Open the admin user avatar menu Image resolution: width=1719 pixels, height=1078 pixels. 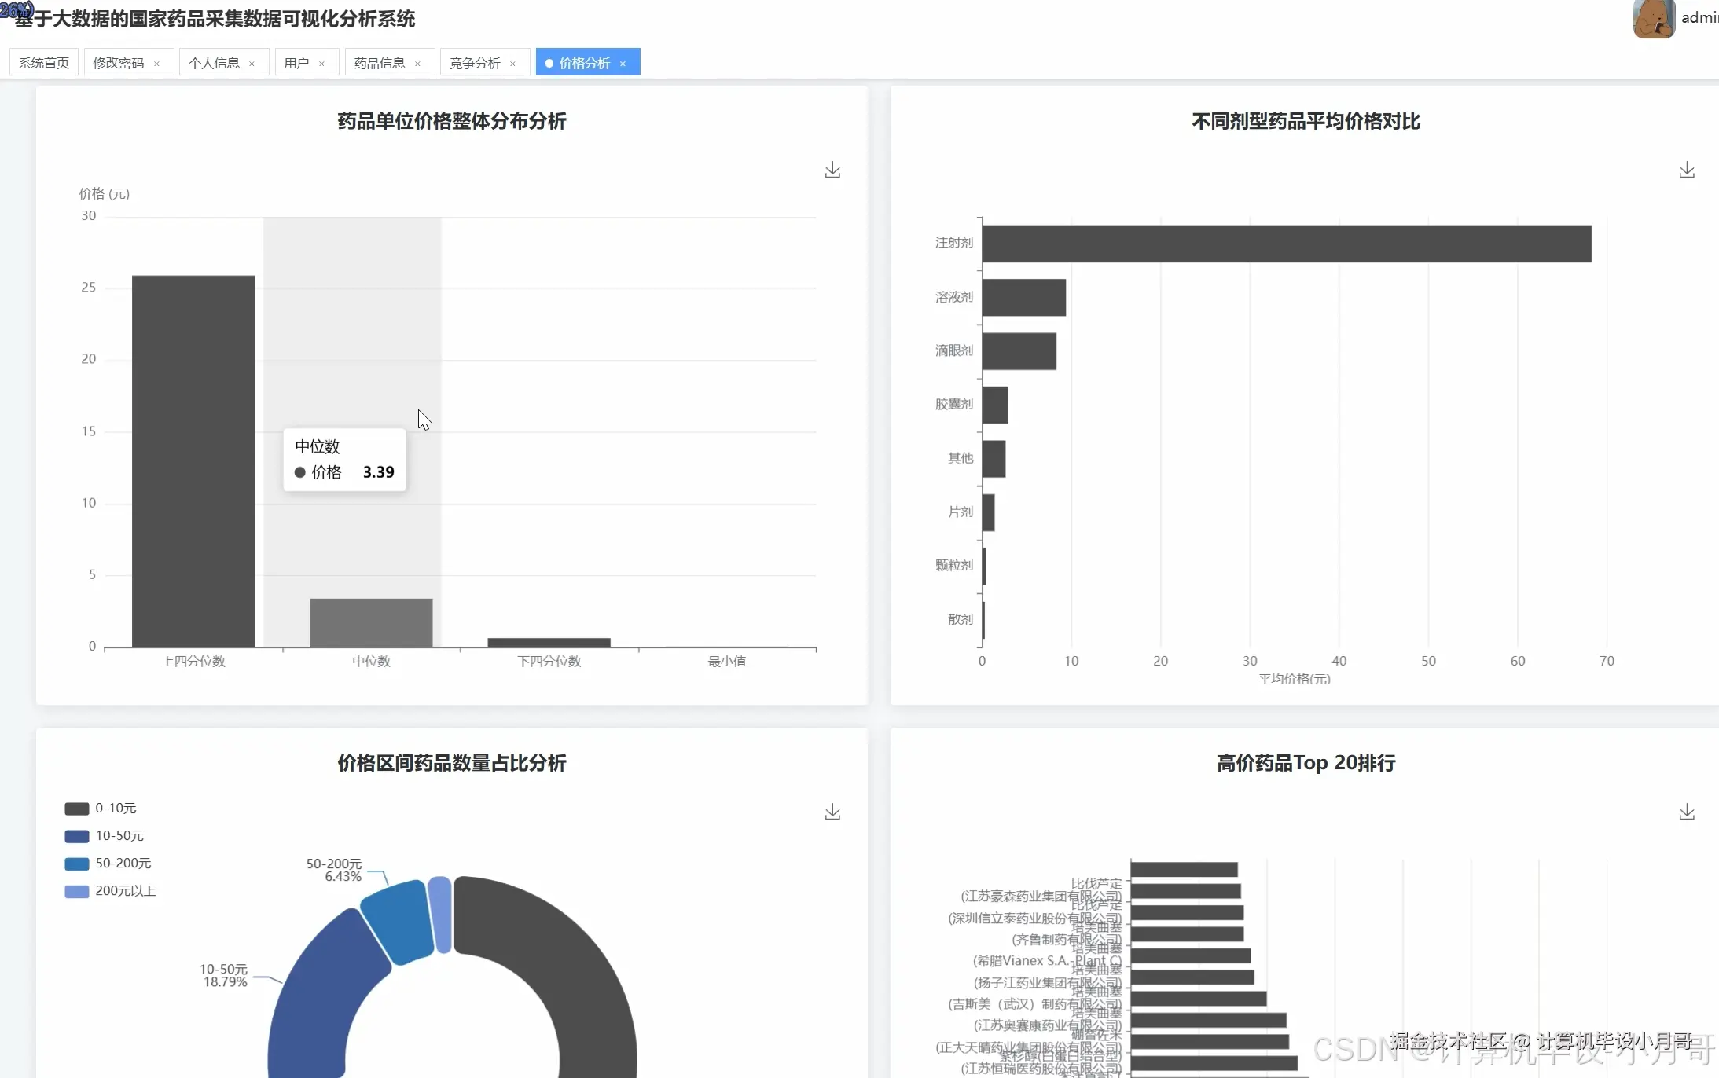1653,19
